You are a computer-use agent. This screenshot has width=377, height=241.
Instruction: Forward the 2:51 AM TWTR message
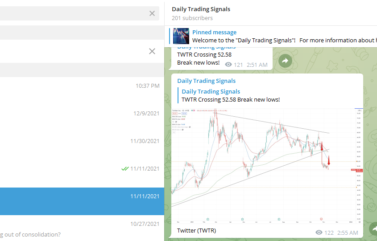click(x=285, y=61)
